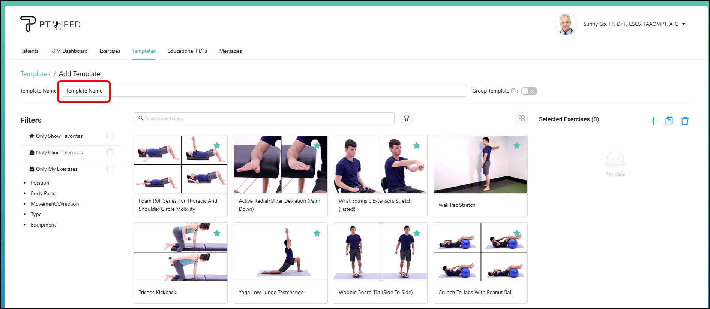Viewport: 710px width, 309px height.
Task: Expand the Equipment filter section
Action: [x=43, y=225]
